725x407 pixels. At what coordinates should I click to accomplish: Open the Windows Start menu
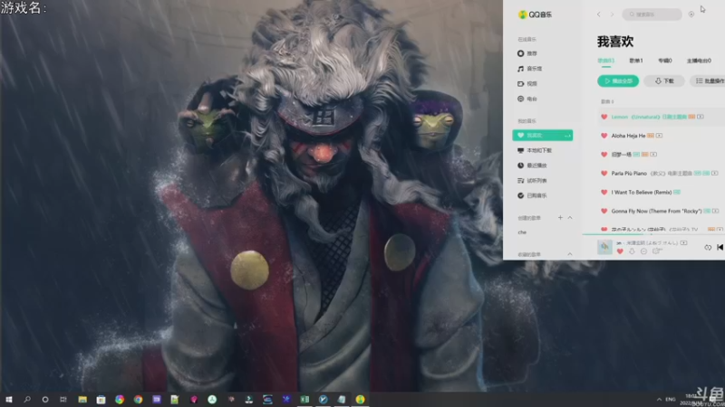(9, 399)
